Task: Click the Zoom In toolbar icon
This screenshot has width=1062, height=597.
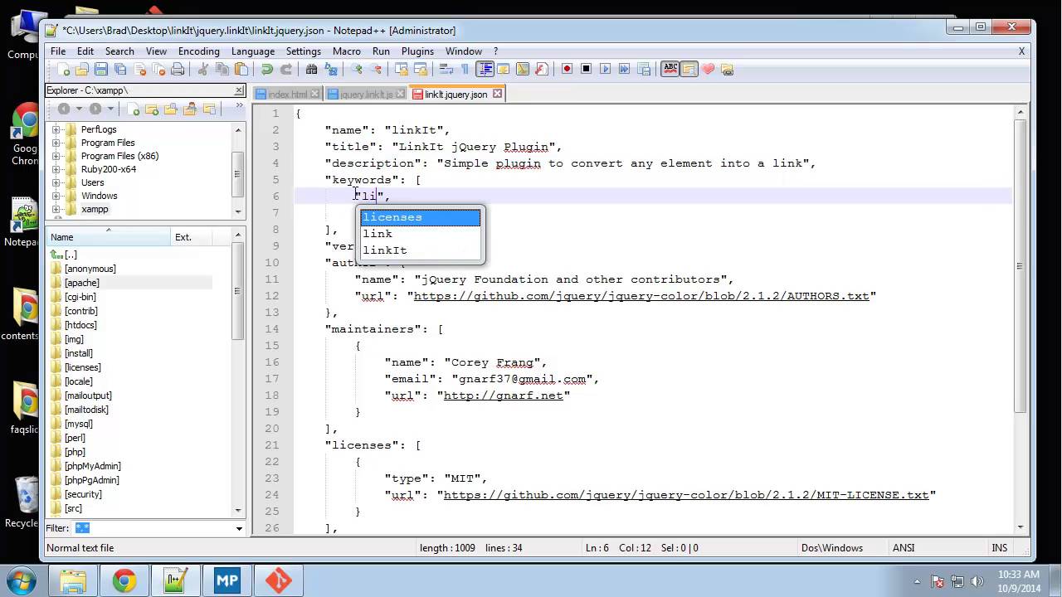Action: click(358, 69)
